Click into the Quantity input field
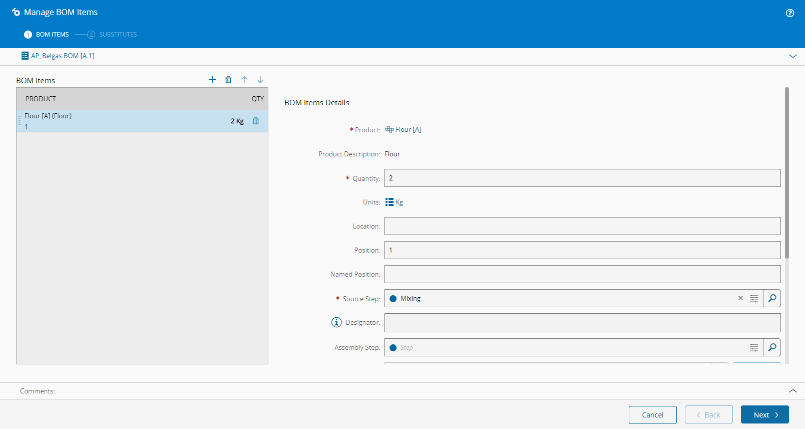 tap(582, 178)
